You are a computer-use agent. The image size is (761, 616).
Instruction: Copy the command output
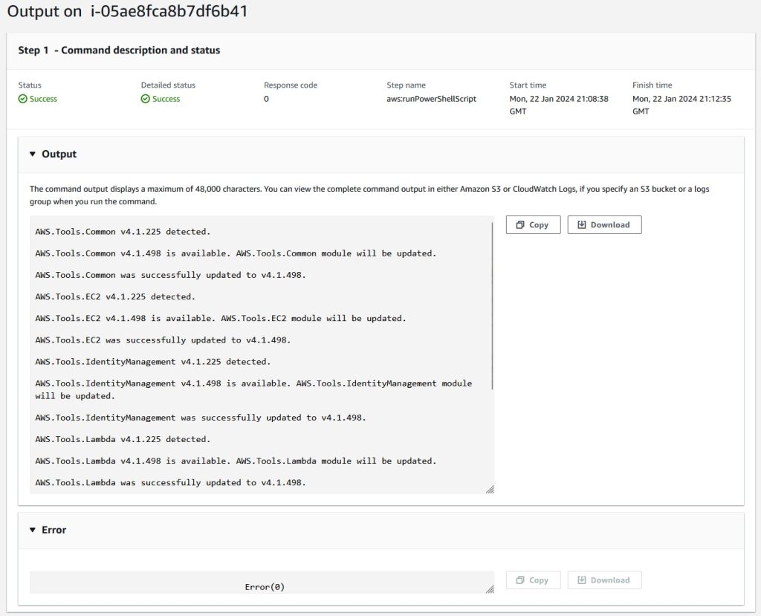[533, 224]
